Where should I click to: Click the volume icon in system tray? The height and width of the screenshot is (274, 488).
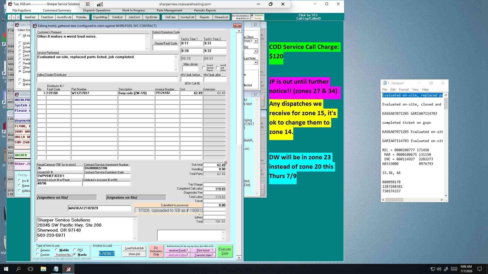(x=439, y=269)
